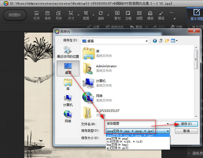Choose png文件 (*.png) in type list
This screenshot has width=203, height=158.
click(x=138, y=139)
